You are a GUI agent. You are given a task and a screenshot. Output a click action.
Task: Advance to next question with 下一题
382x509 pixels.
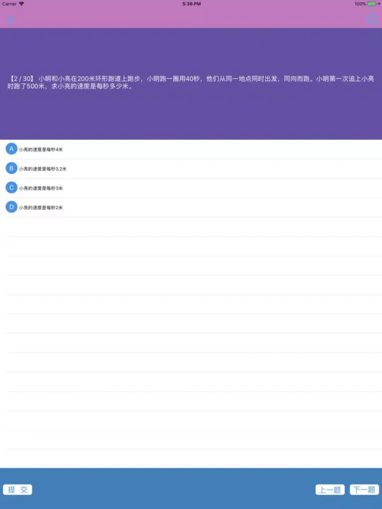[364, 490]
